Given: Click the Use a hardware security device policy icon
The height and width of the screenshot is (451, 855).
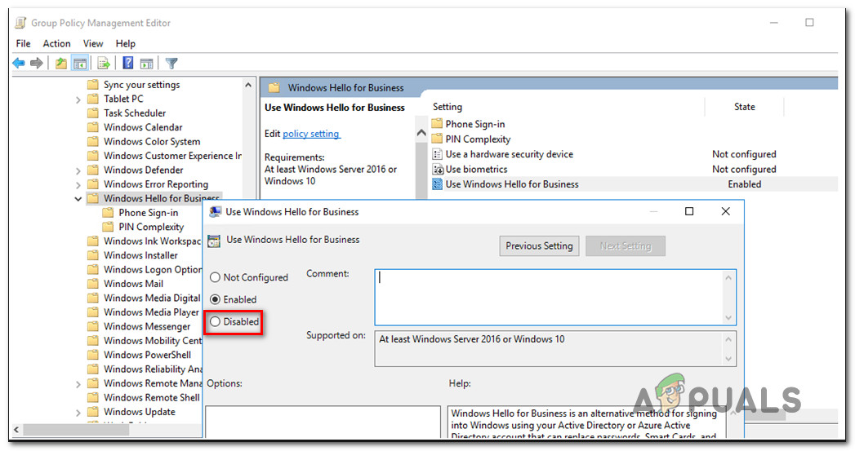Looking at the screenshot, I should coord(437,154).
